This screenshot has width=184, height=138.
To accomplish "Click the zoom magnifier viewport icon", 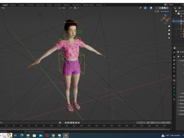I will [169, 26].
